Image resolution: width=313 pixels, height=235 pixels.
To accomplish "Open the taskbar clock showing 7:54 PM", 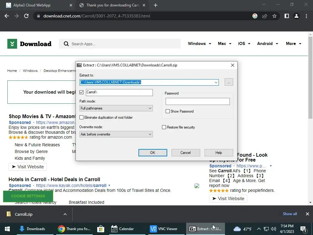I will click(x=287, y=229).
